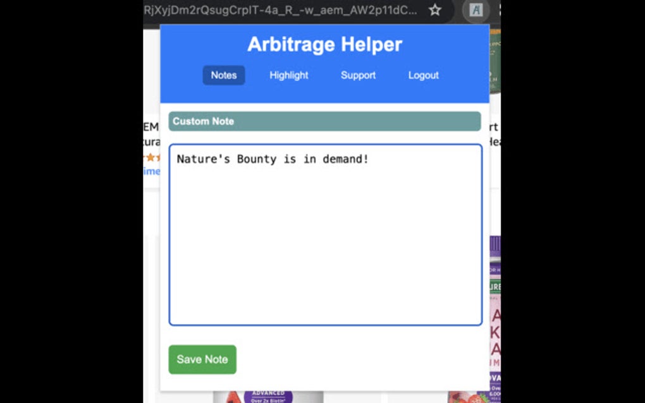Bookmark this page using the star icon

coord(434,10)
